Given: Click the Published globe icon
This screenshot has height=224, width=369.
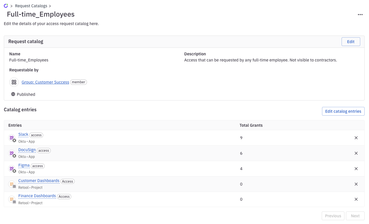Looking at the screenshot, I should 13,94.
